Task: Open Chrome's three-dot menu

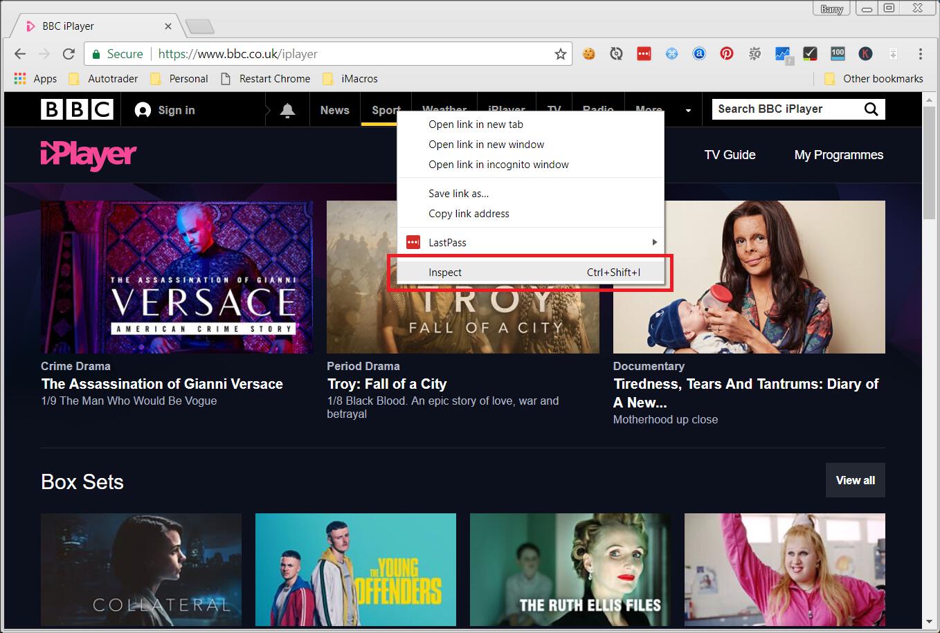Action: pos(920,54)
